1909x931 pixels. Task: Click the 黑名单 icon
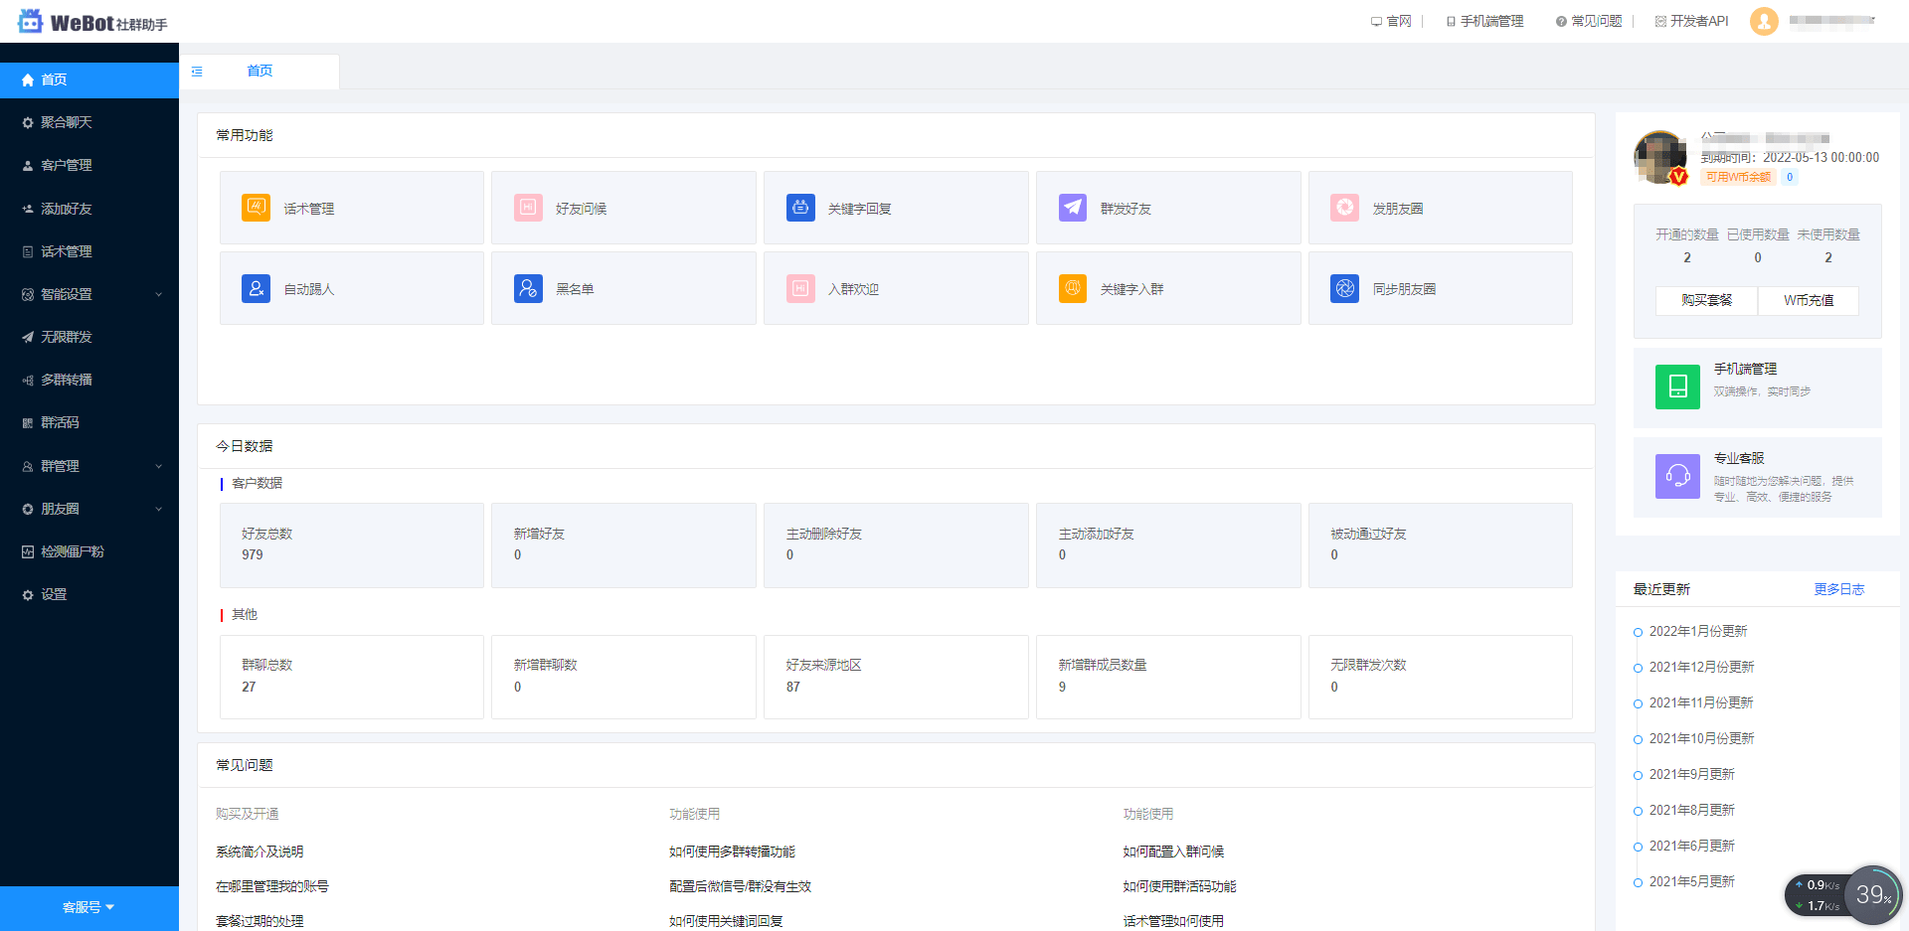(x=528, y=288)
